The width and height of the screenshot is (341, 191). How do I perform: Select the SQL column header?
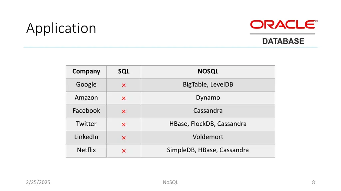(x=124, y=72)
